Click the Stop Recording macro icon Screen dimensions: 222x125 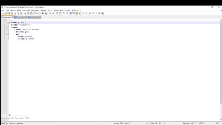(93, 13)
